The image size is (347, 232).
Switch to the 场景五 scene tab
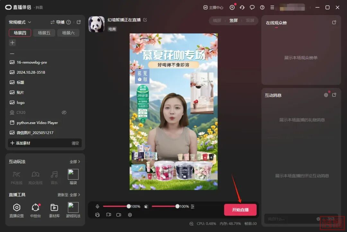(44, 33)
